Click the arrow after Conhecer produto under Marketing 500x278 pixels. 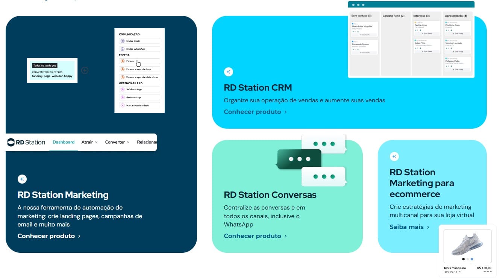click(x=79, y=236)
